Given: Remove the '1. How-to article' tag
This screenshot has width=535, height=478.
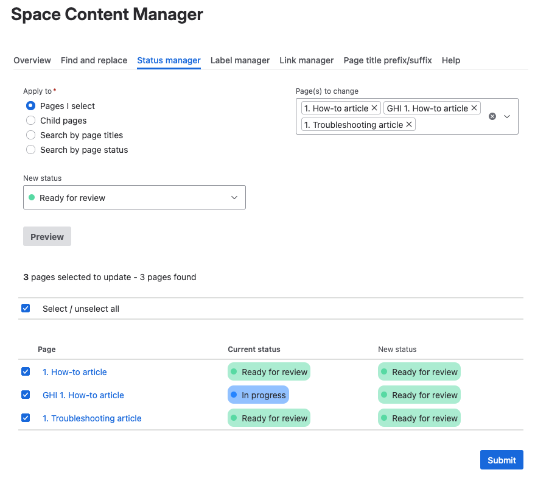Looking at the screenshot, I should (374, 108).
